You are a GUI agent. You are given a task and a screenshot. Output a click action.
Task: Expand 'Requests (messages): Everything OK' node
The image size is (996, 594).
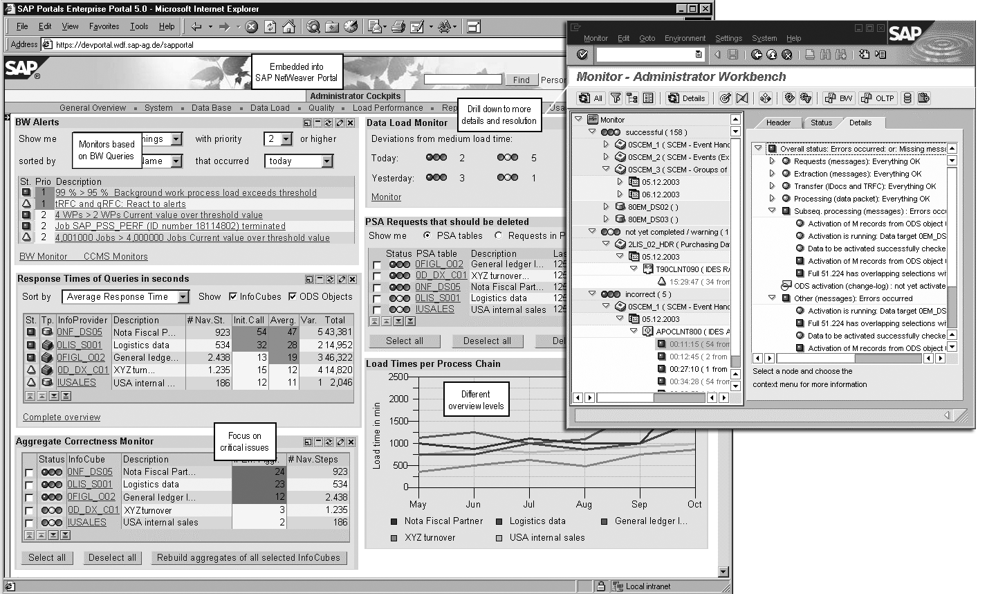773,161
